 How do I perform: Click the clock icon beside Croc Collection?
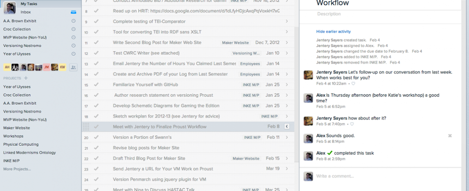(x=73, y=29)
